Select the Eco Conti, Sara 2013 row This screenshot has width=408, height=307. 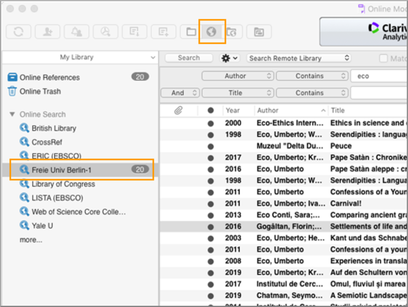[284, 215]
